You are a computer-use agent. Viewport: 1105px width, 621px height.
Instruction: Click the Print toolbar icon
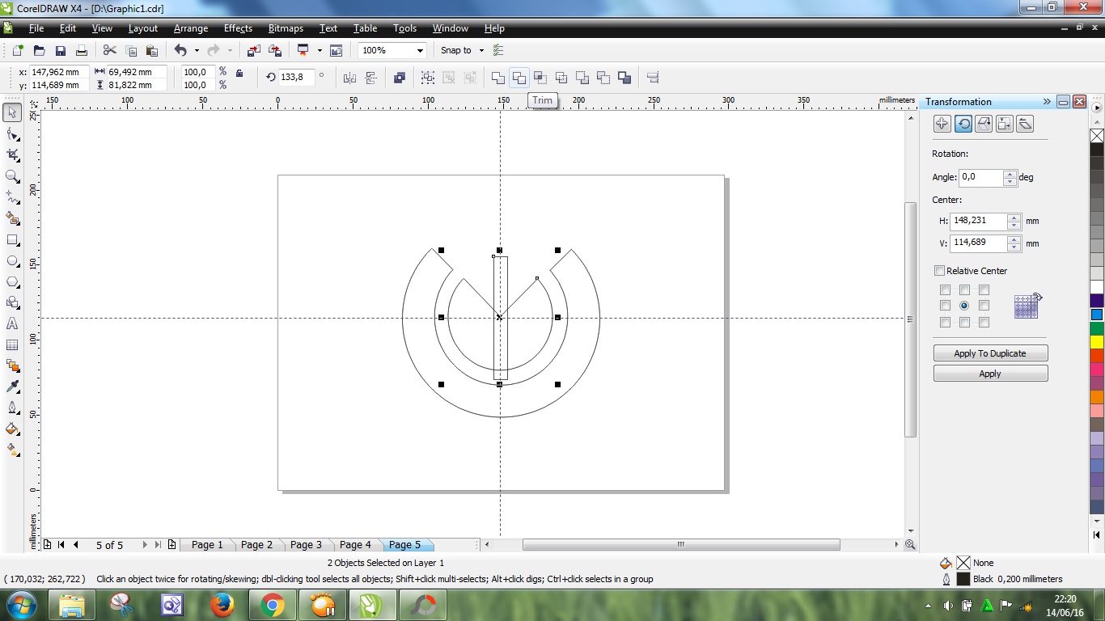(x=81, y=50)
